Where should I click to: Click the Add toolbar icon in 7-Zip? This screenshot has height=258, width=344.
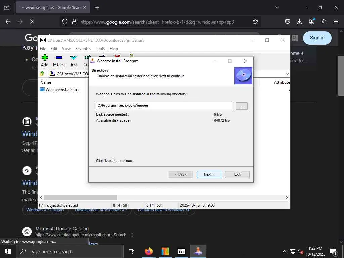45,60
